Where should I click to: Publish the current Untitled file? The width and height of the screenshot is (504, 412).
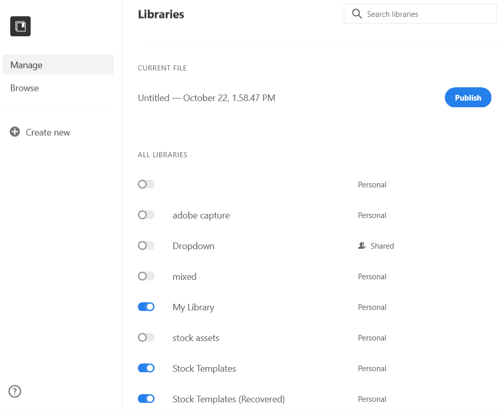468,97
